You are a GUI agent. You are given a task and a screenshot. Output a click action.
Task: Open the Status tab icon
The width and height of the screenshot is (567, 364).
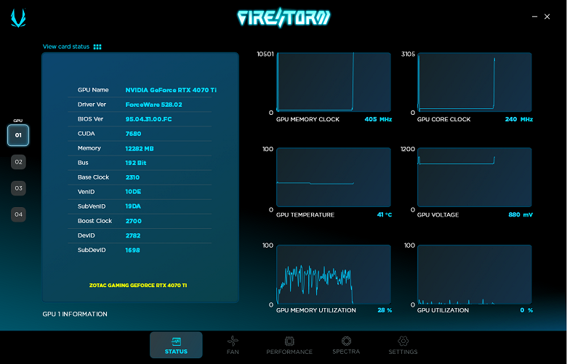click(176, 341)
